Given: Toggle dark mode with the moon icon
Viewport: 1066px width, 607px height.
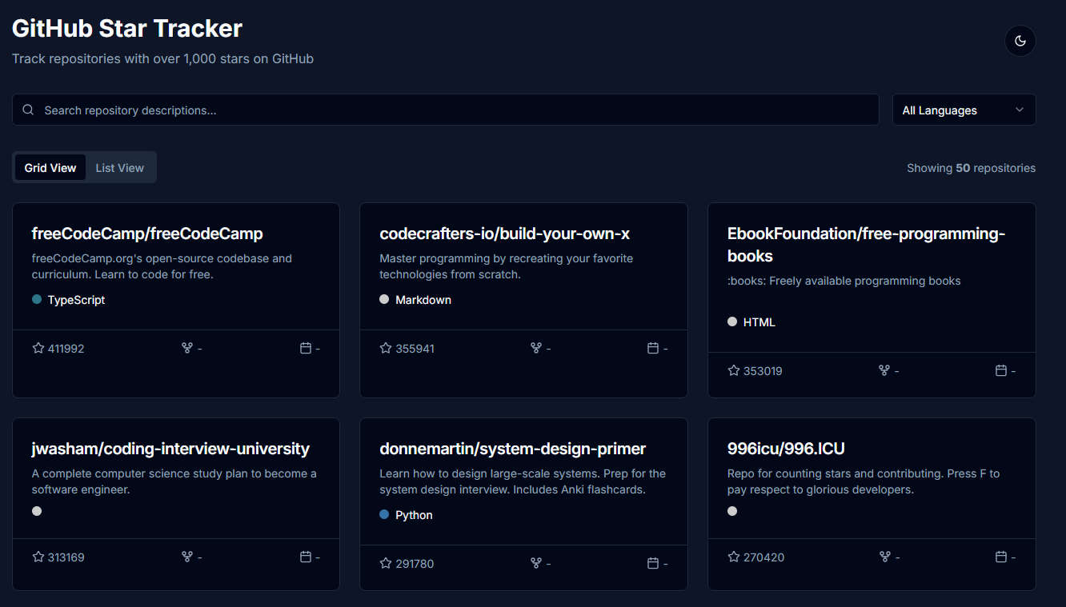Looking at the screenshot, I should coord(1020,41).
